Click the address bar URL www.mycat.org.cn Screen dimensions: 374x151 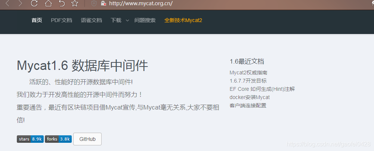(x=141, y=3)
